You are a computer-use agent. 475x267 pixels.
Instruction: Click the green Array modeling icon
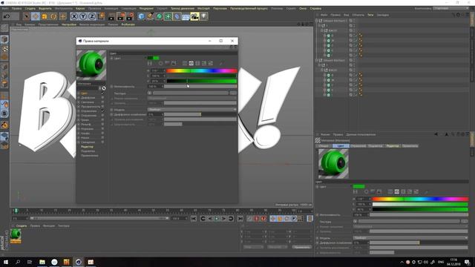168,16
